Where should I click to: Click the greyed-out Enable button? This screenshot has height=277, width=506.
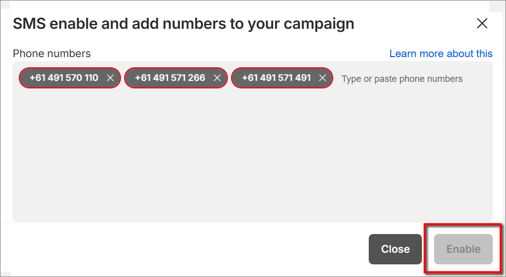[x=463, y=249]
